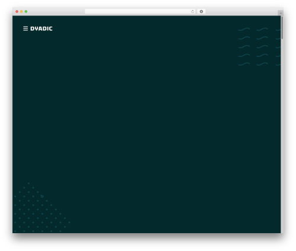Click the topmost dot of the dotted triangle
This screenshot has height=251, width=296.
28,183
